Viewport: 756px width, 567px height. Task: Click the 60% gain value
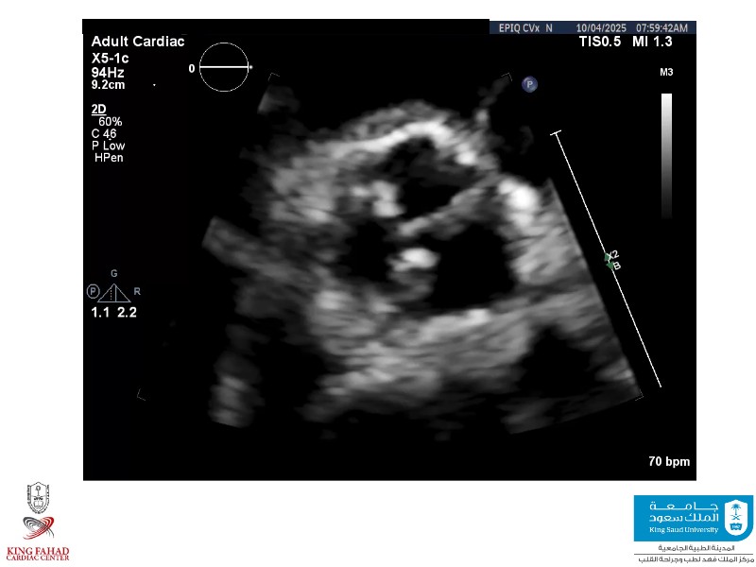coord(110,122)
